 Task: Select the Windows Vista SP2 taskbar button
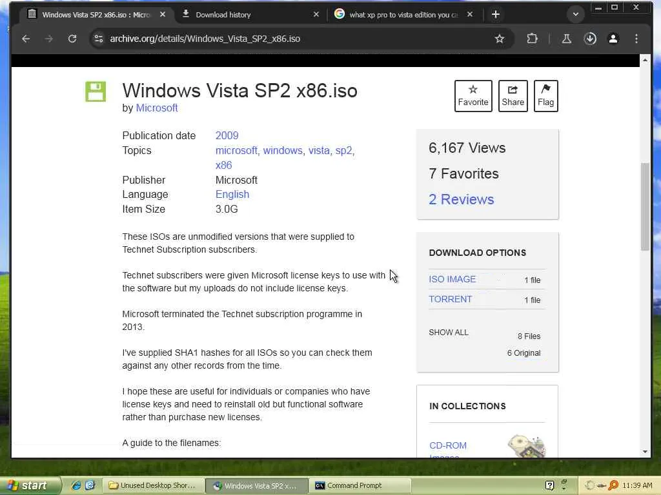(x=256, y=486)
